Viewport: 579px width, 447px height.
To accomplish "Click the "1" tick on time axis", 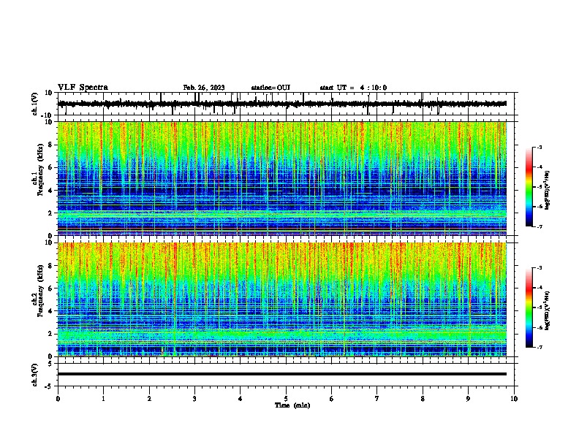I will coord(103,399).
